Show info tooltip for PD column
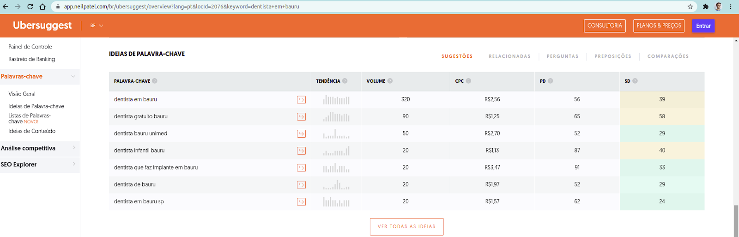The height and width of the screenshot is (237, 739). point(550,81)
